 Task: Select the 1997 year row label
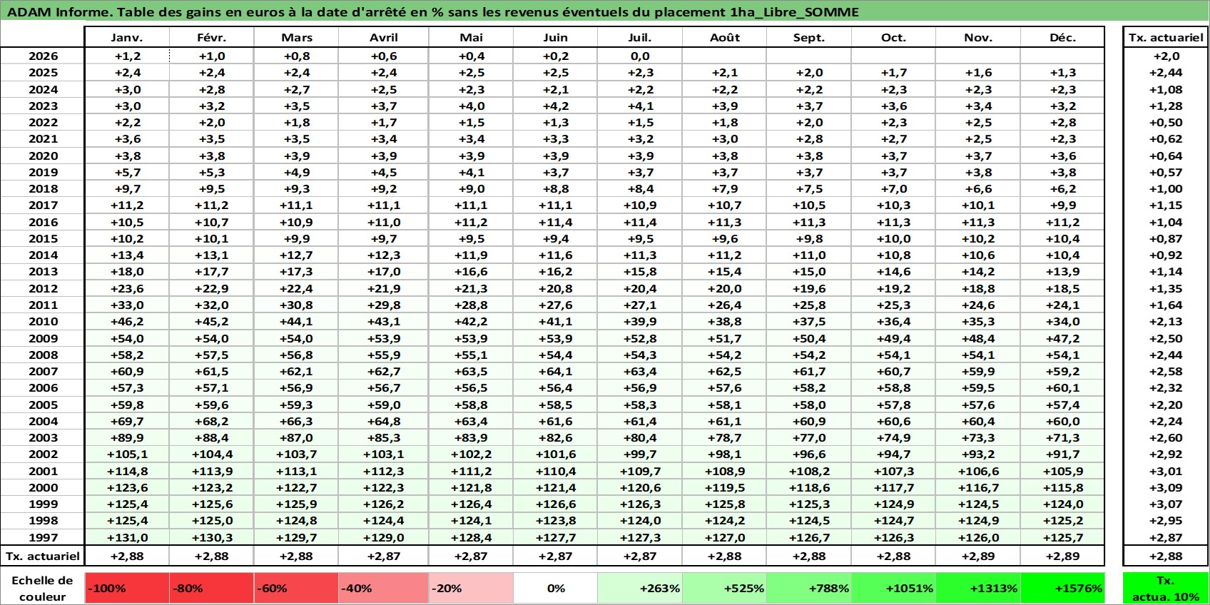tap(43, 537)
